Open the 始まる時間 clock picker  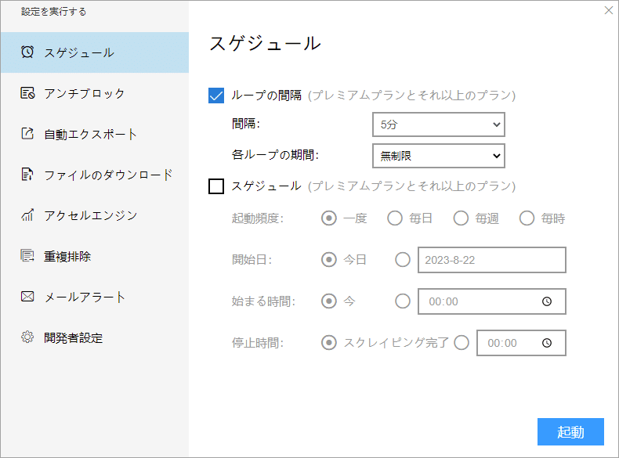(547, 301)
